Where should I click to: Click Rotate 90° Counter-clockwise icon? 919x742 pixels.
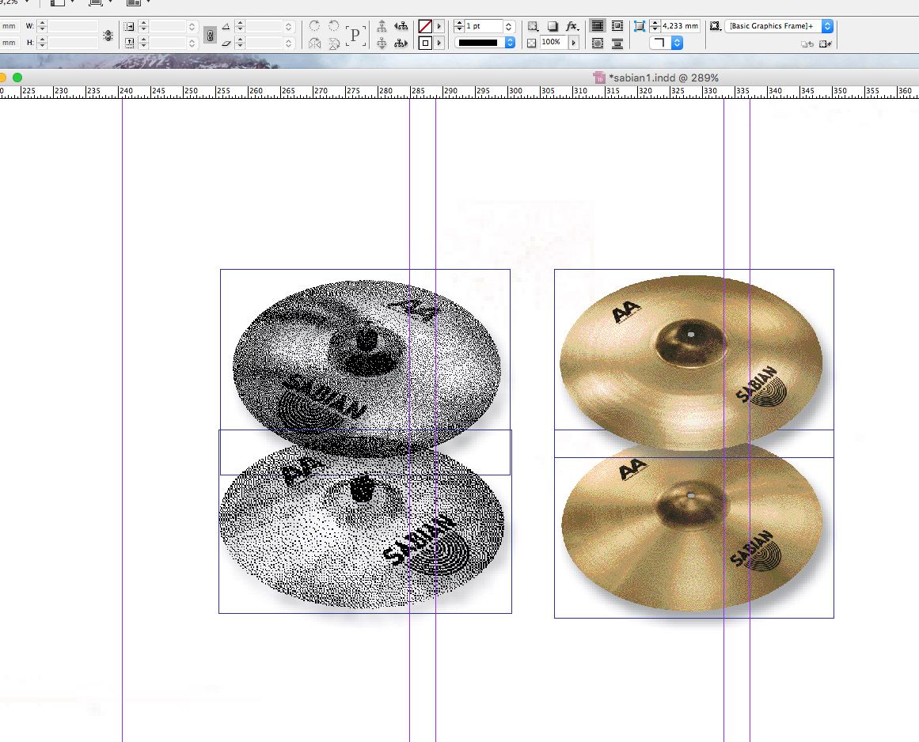coord(333,26)
